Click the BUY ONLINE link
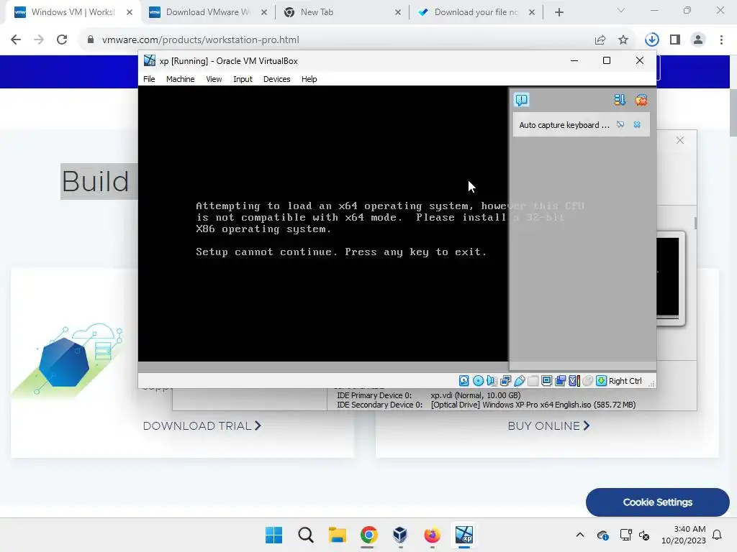Image resolution: width=737 pixels, height=552 pixels. coord(548,425)
